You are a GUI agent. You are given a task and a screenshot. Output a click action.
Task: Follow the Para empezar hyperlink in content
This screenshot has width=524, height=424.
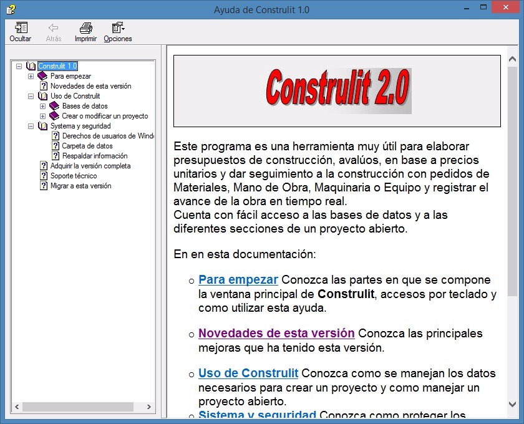coord(238,280)
